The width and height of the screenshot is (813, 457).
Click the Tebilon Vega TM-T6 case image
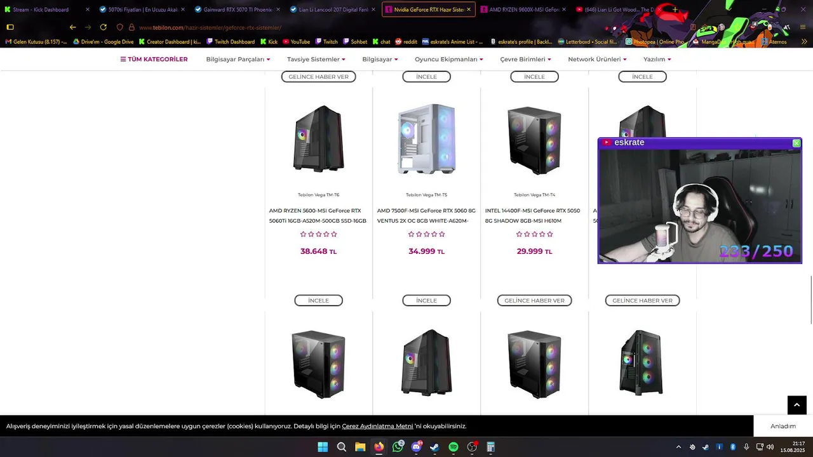click(x=318, y=139)
